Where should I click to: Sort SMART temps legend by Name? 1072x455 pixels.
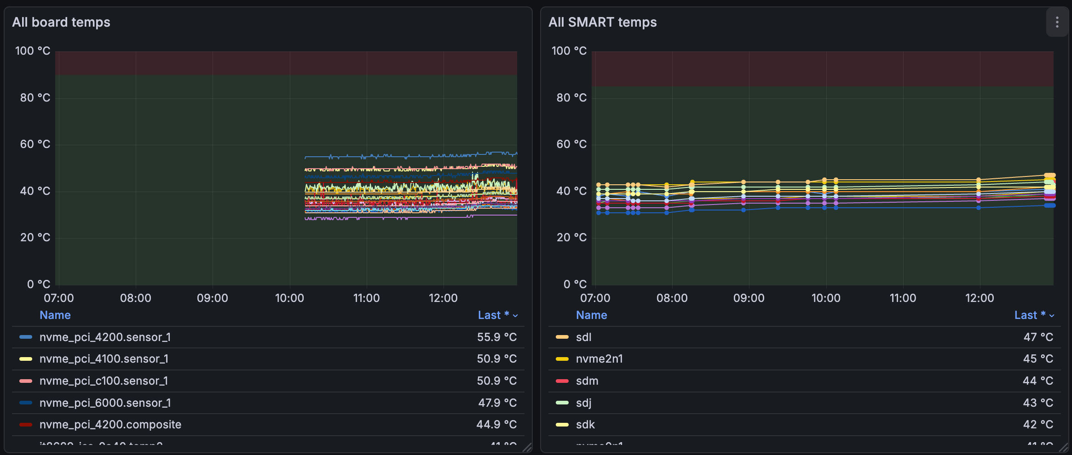[x=592, y=315]
